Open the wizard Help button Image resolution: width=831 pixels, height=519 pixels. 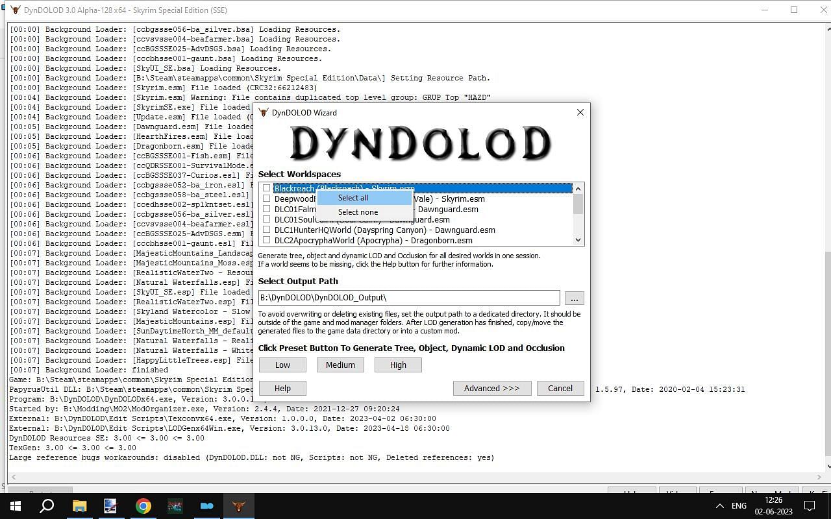282,388
